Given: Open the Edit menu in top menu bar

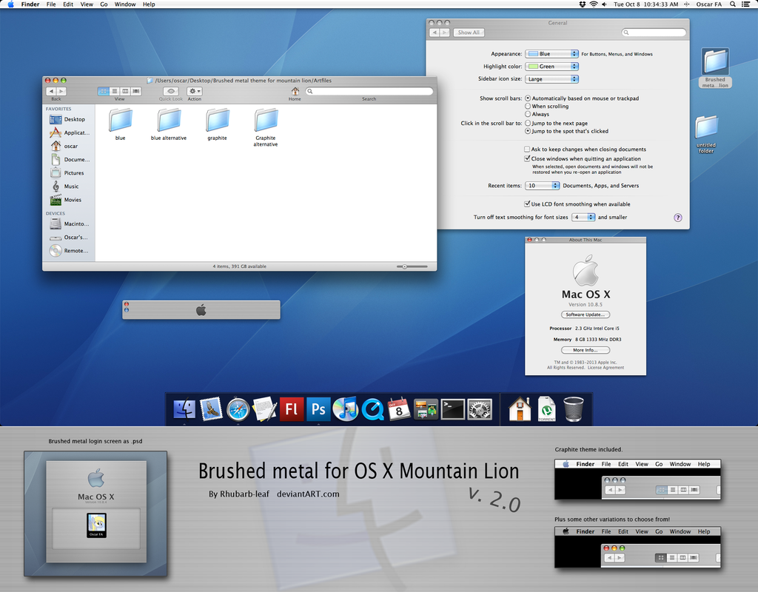Looking at the screenshot, I should pos(68,4).
